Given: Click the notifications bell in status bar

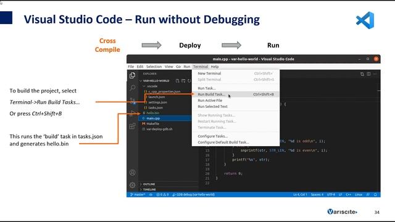Looking at the screenshot, I should click(x=375, y=195).
